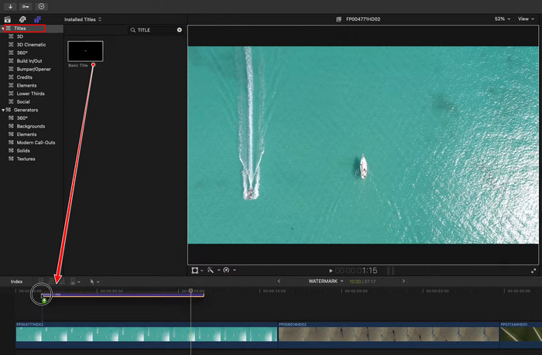Show the Photos and Audio sidebar icon
This screenshot has width=542, height=355.
22,19
